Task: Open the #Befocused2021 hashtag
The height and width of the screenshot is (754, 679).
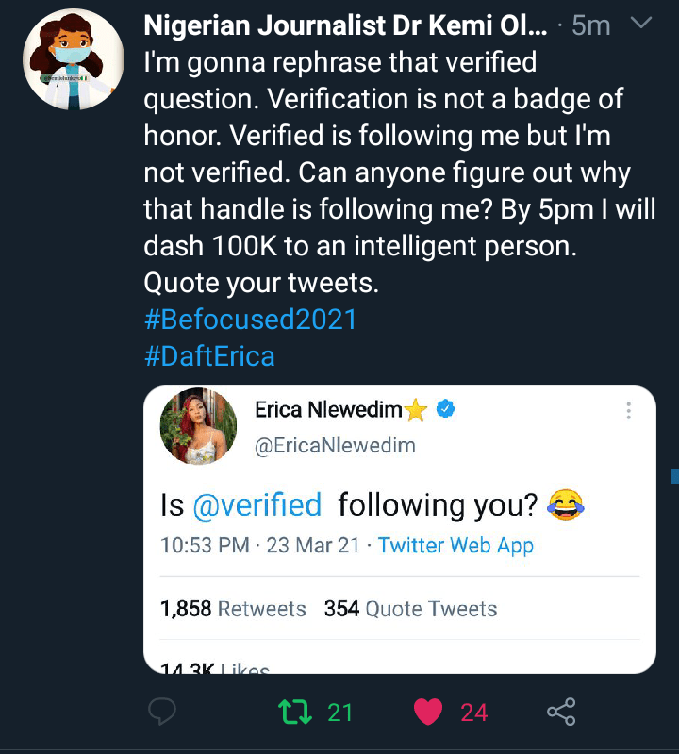Action: click(250, 319)
